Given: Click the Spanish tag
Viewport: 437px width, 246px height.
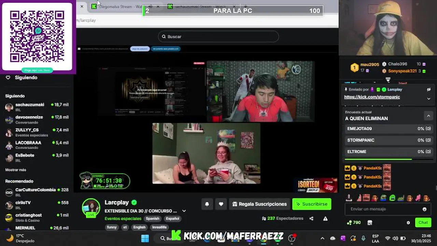Looking at the screenshot, I should coord(153,218).
